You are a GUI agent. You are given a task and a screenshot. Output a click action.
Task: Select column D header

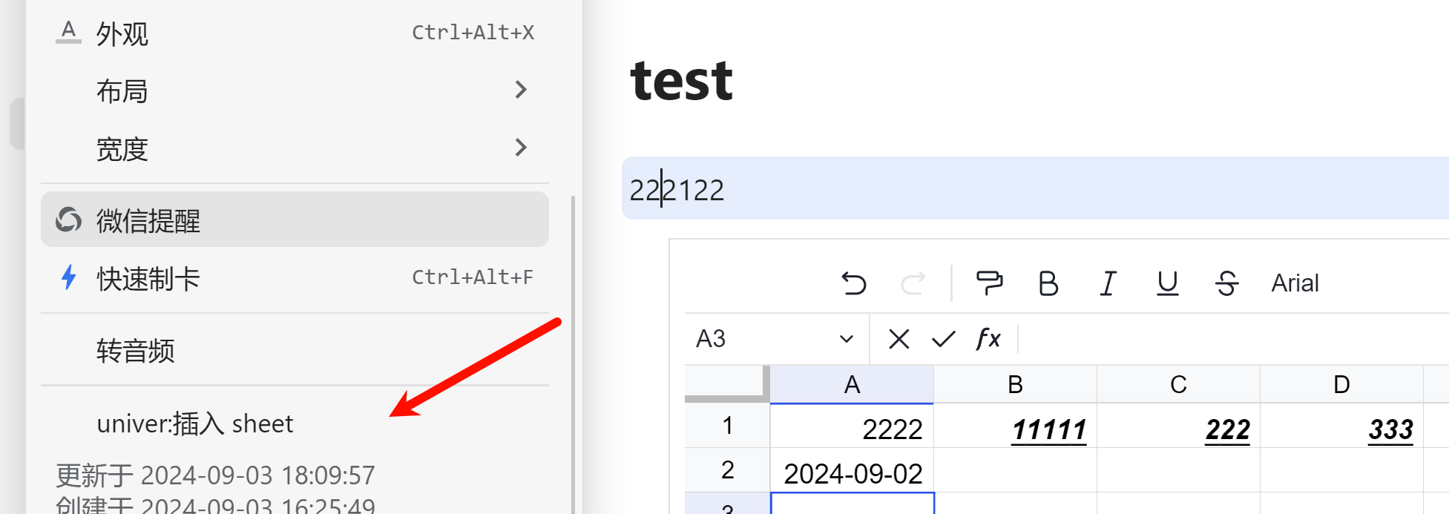(1341, 384)
